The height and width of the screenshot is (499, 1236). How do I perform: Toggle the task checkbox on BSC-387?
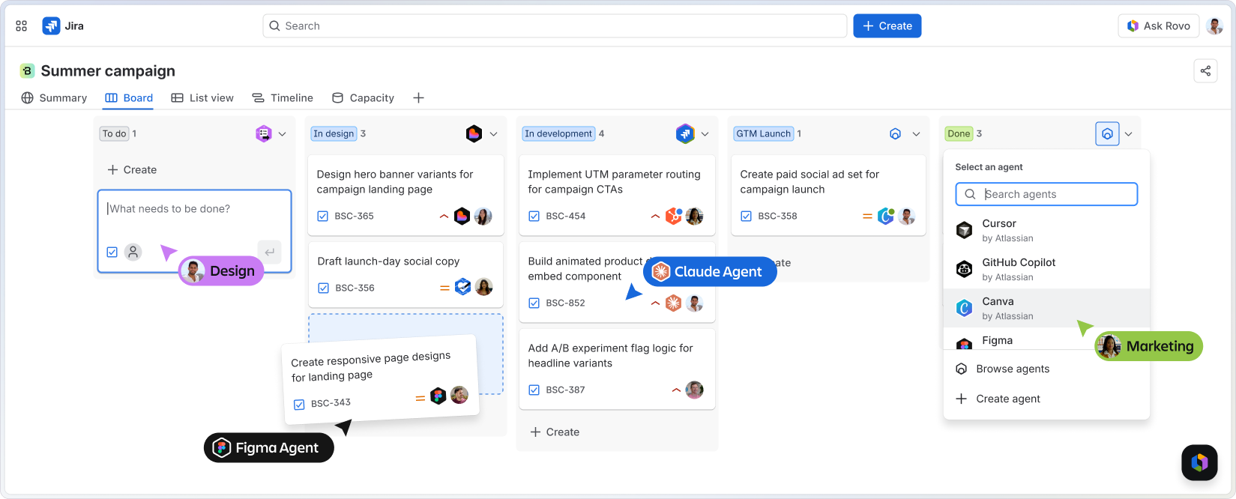(x=534, y=390)
